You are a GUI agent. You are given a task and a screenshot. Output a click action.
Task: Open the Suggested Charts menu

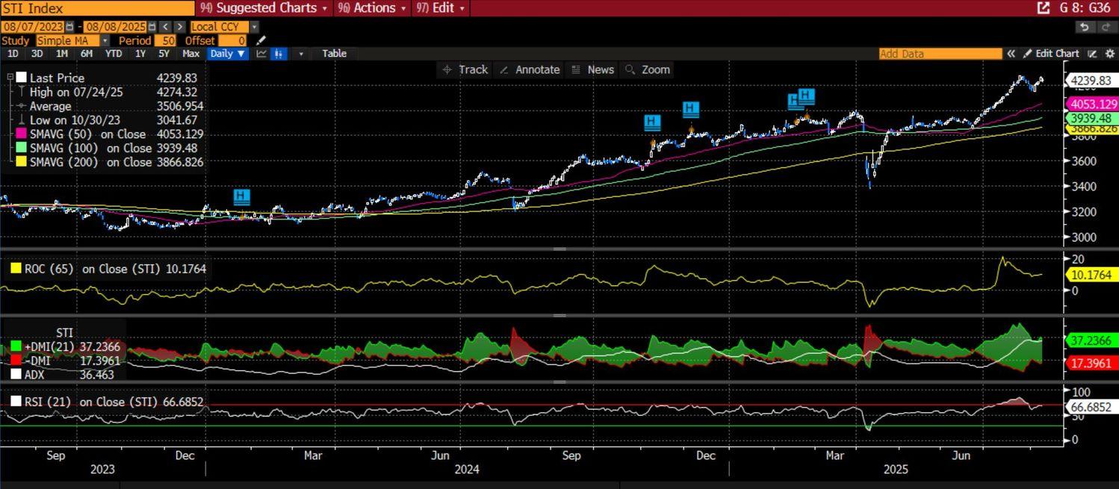[x=264, y=8]
